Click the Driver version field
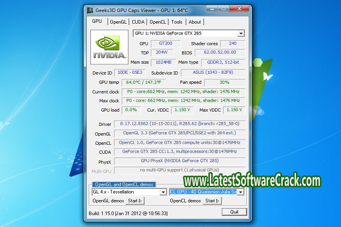Viewport: 341px width, 227px height. point(180,124)
